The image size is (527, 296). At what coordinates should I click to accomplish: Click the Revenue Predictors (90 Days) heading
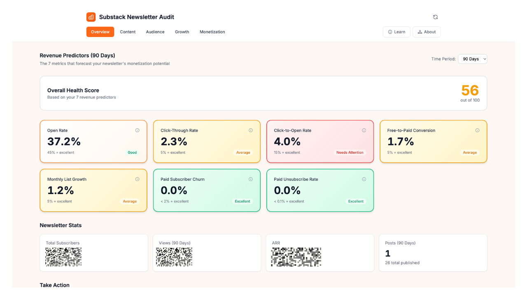(77, 55)
